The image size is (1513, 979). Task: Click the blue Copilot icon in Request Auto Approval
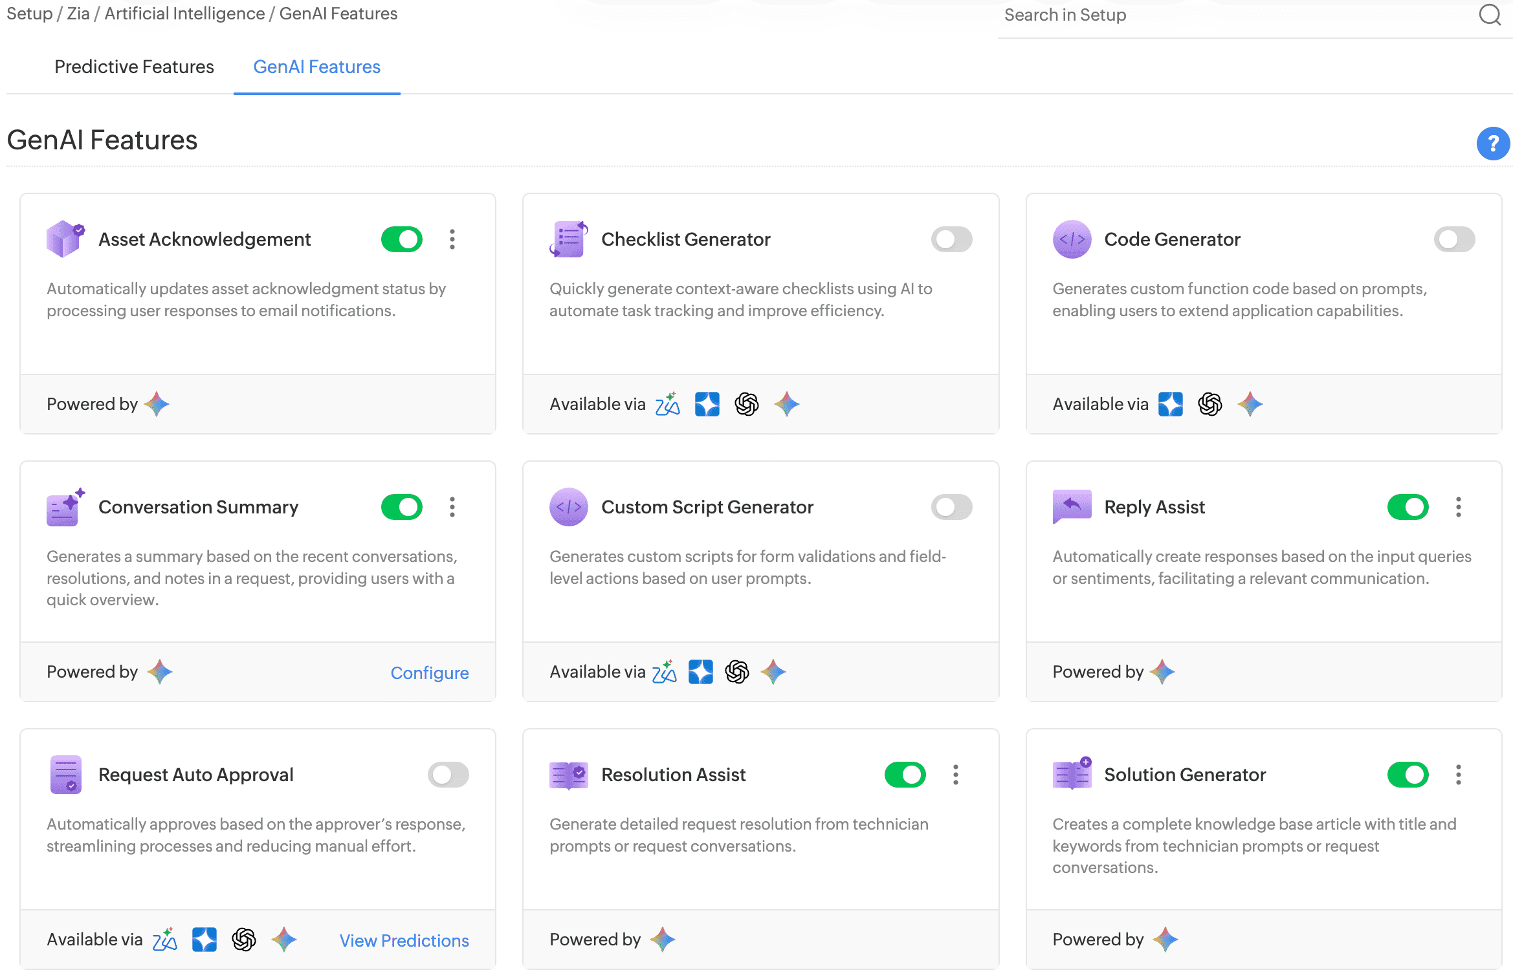[204, 940]
